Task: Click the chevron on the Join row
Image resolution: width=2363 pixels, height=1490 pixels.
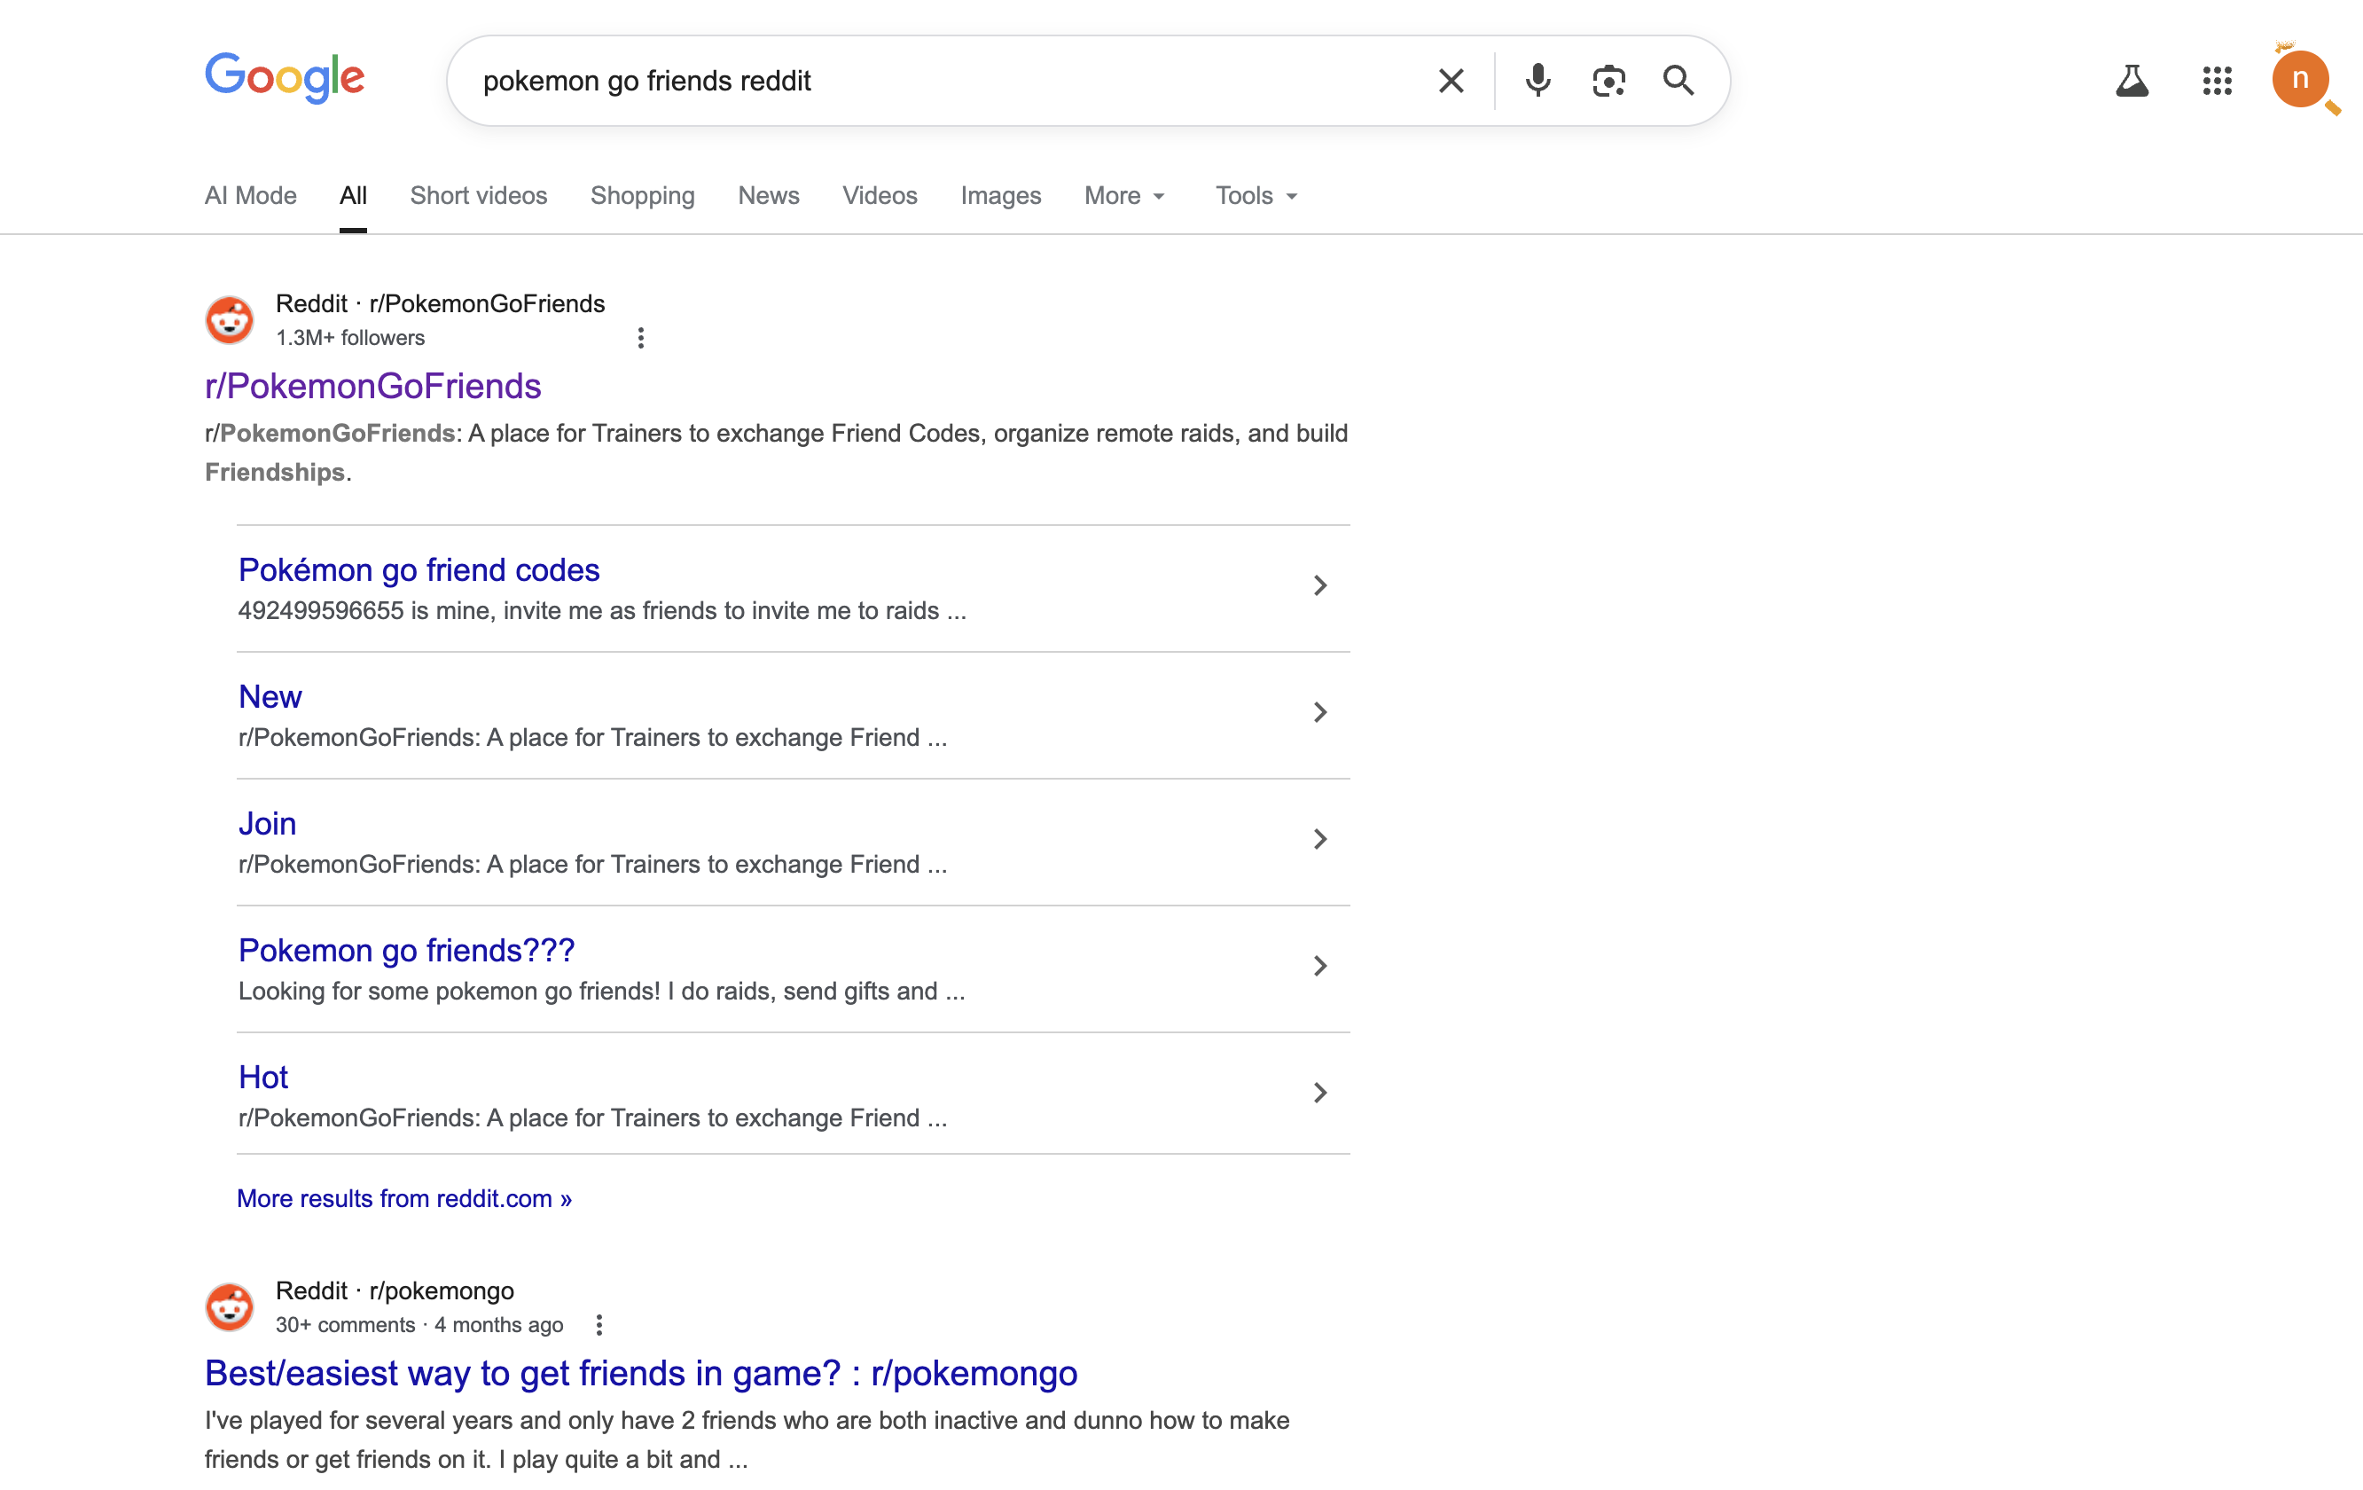Action: [1320, 838]
